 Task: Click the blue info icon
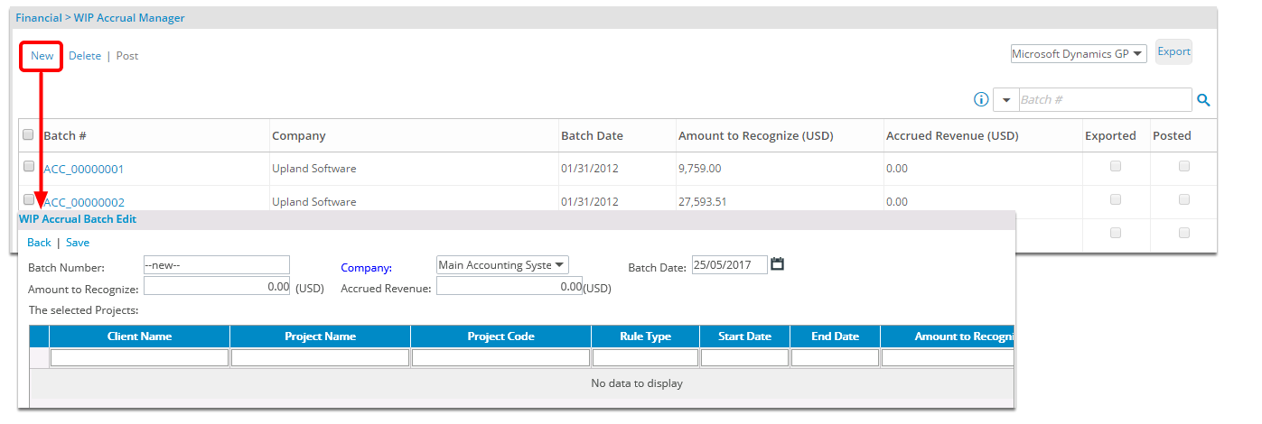pyautogui.click(x=981, y=99)
